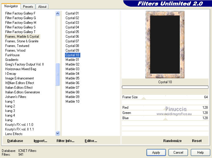Click Randomize settings
This screenshot has width=212, height=158.
coord(172,141)
